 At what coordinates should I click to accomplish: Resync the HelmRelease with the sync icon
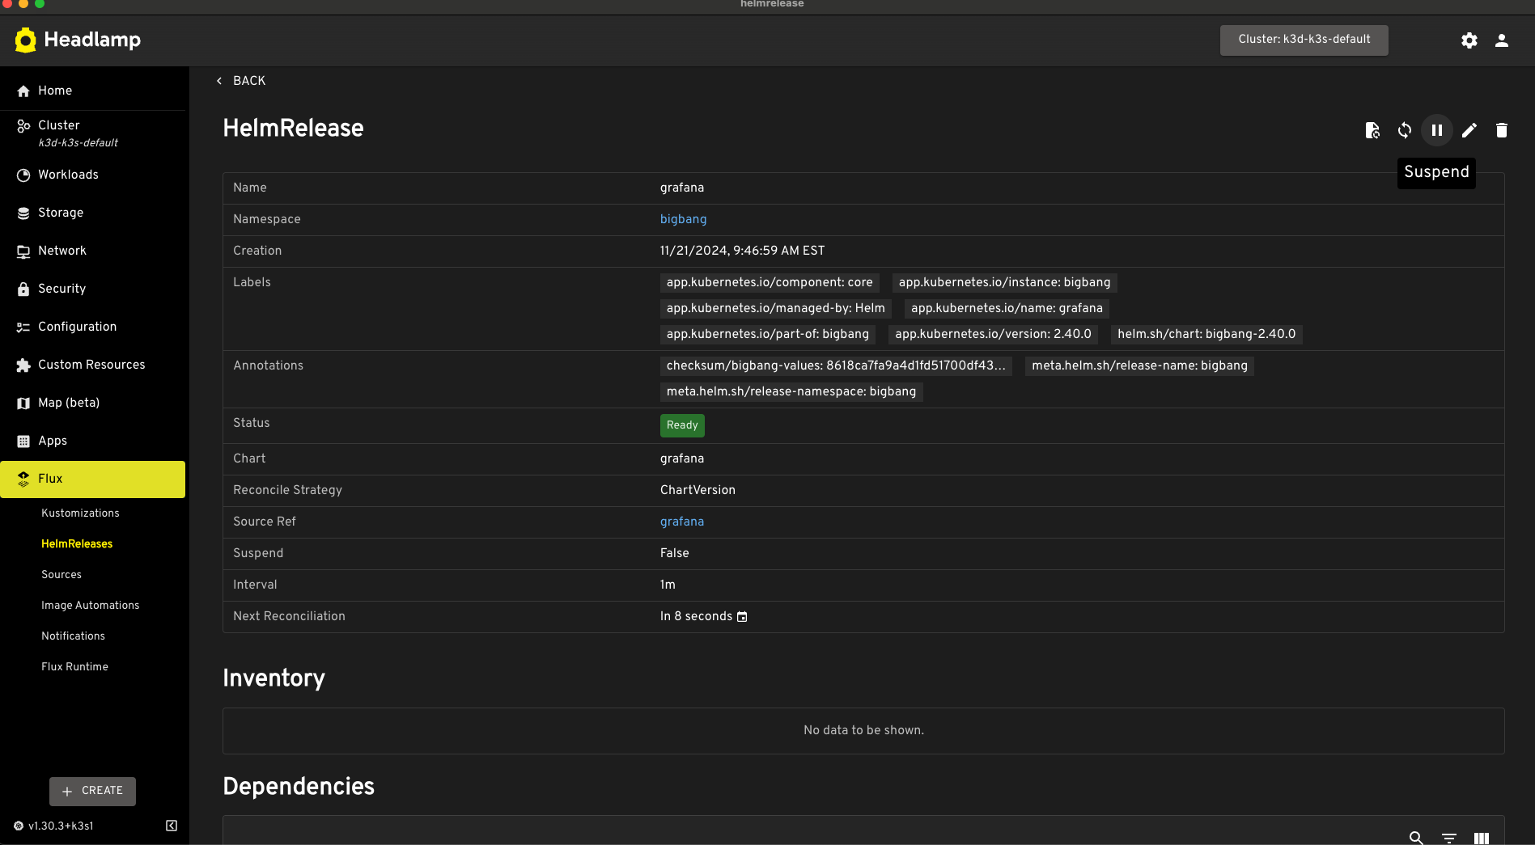click(x=1404, y=130)
